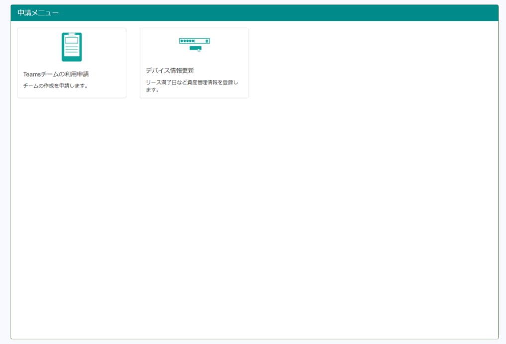Click the hardware icon with dotted indicators
The height and width of the screenshot is (344, 506).
(x=194, y=41)
